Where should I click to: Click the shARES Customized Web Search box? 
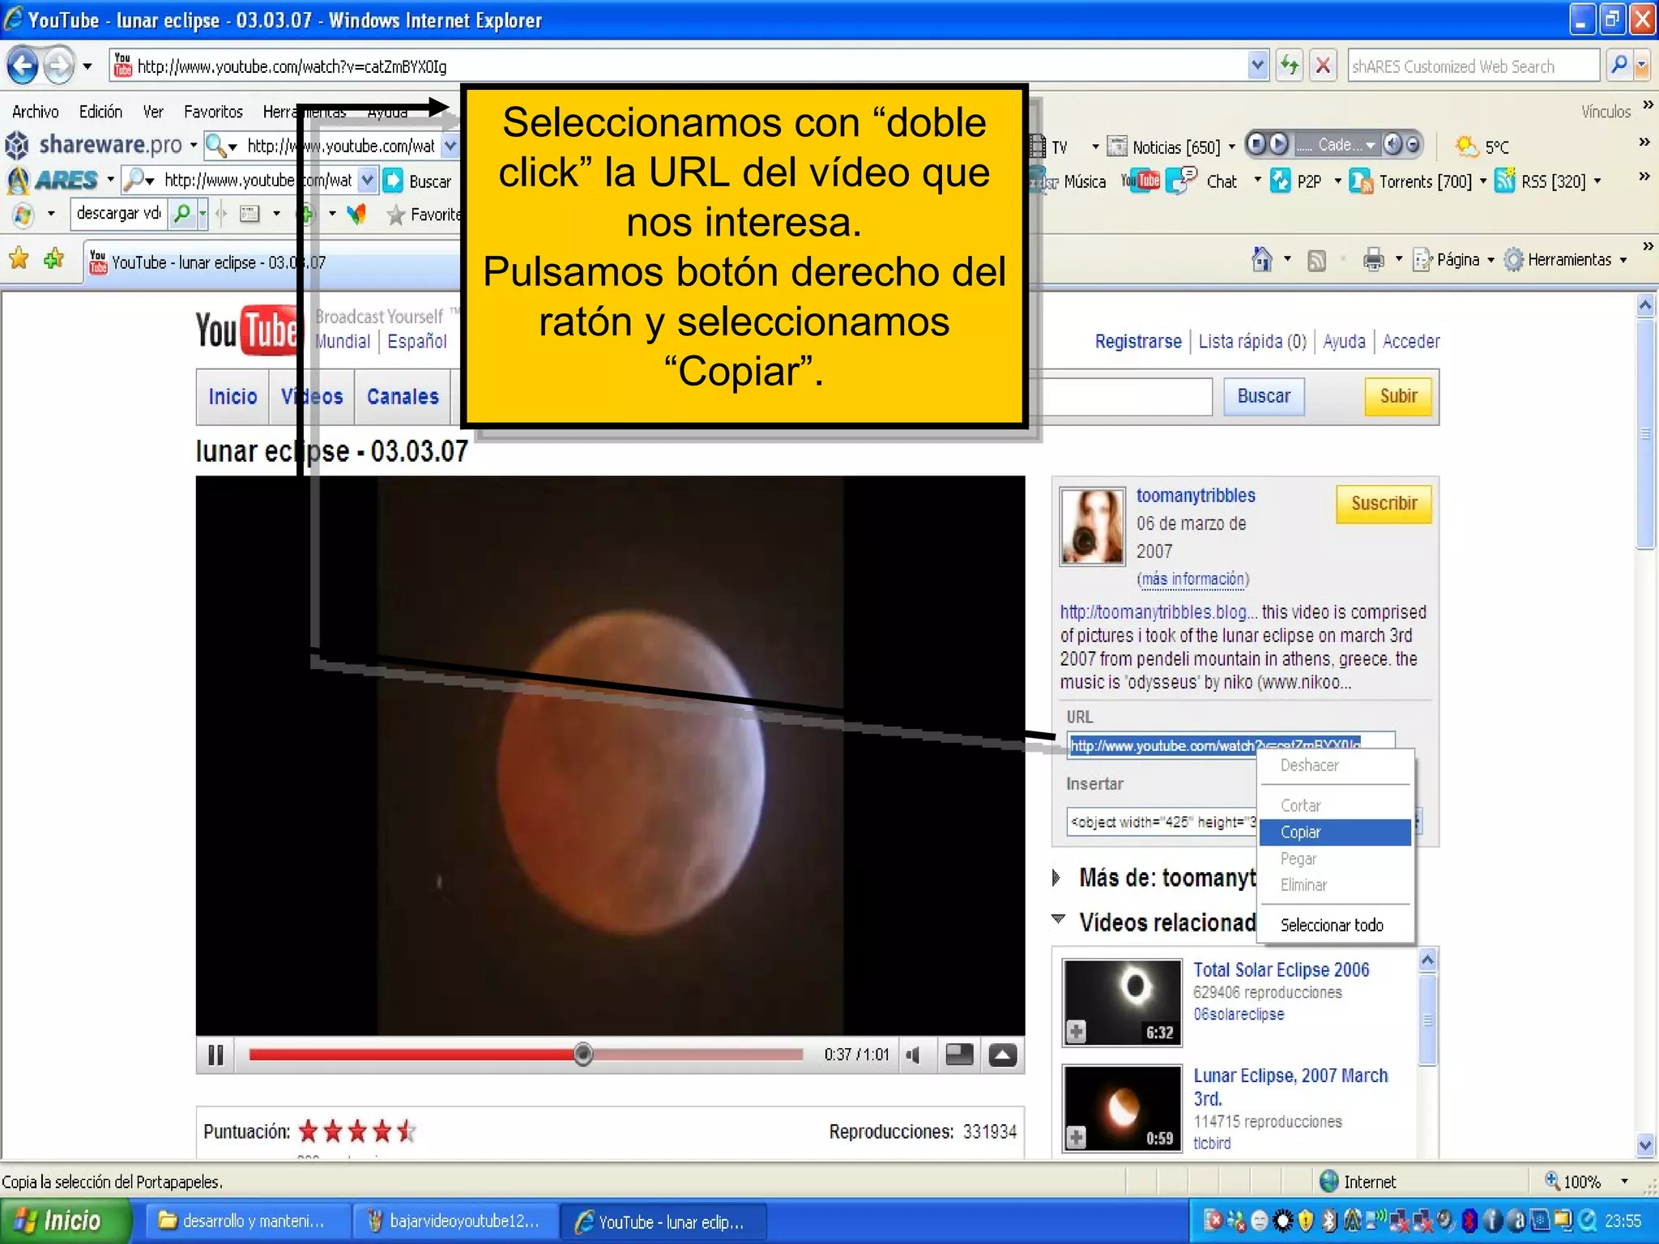point(1473,66)
